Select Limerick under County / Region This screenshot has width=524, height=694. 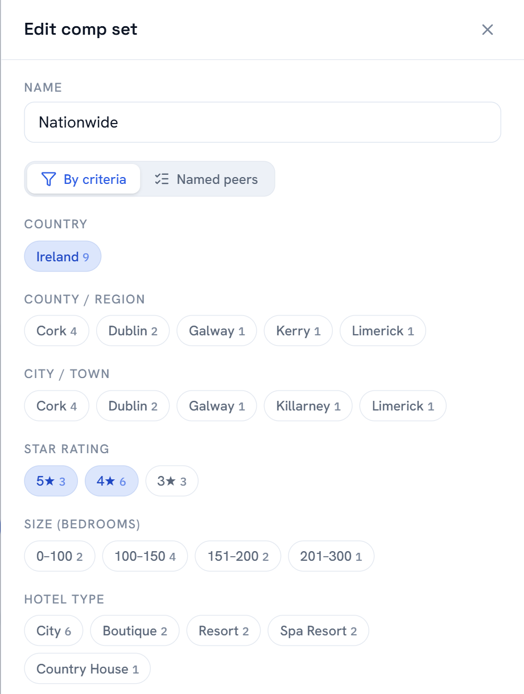[383, 331]
